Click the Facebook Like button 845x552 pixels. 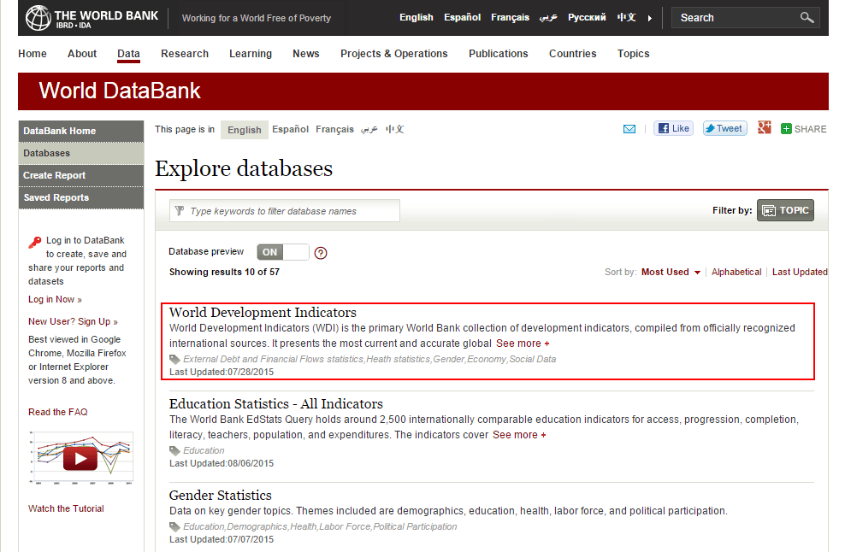tap(674, 128)
